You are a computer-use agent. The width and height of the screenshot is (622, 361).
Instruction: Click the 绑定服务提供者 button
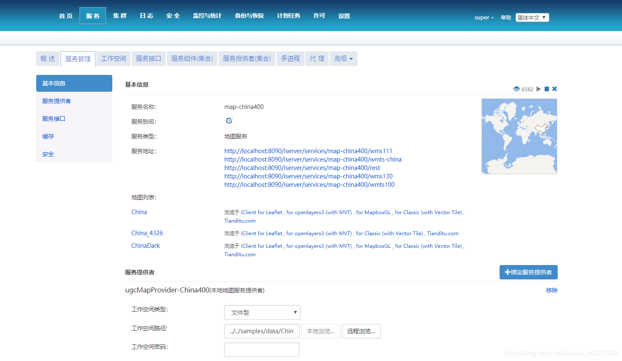pyautogui.click(x=529, y=272)
